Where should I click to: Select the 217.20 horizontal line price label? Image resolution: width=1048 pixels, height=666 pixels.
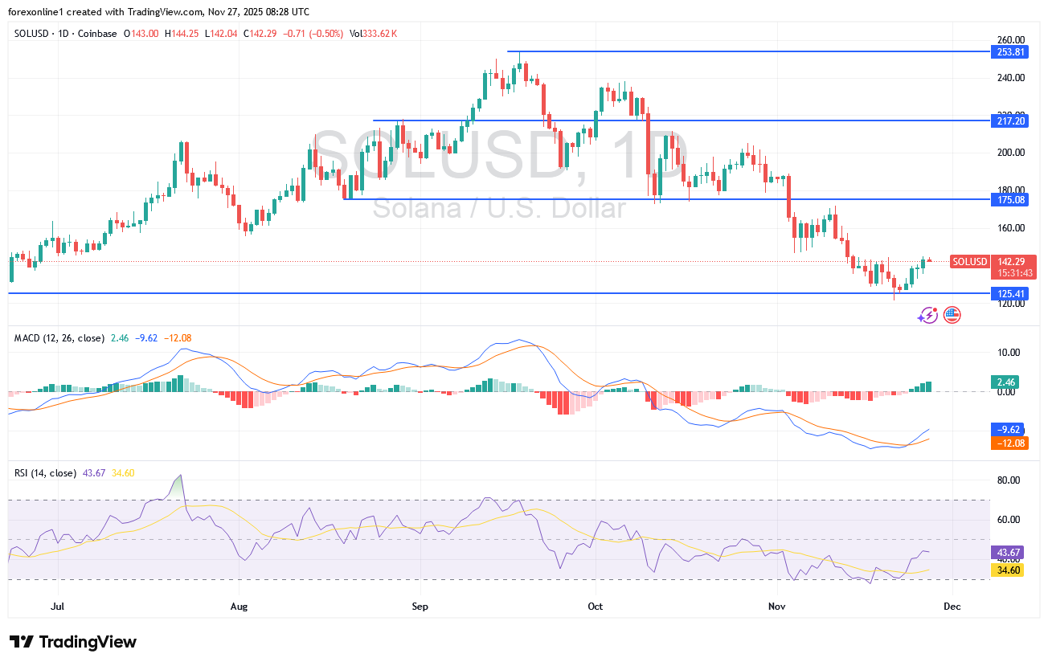pyautogui.click(x=1010, y=121)
